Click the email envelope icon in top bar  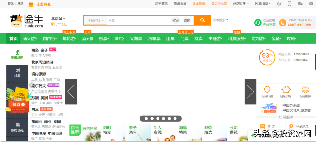pyautogui.click(x=311, y=3)
